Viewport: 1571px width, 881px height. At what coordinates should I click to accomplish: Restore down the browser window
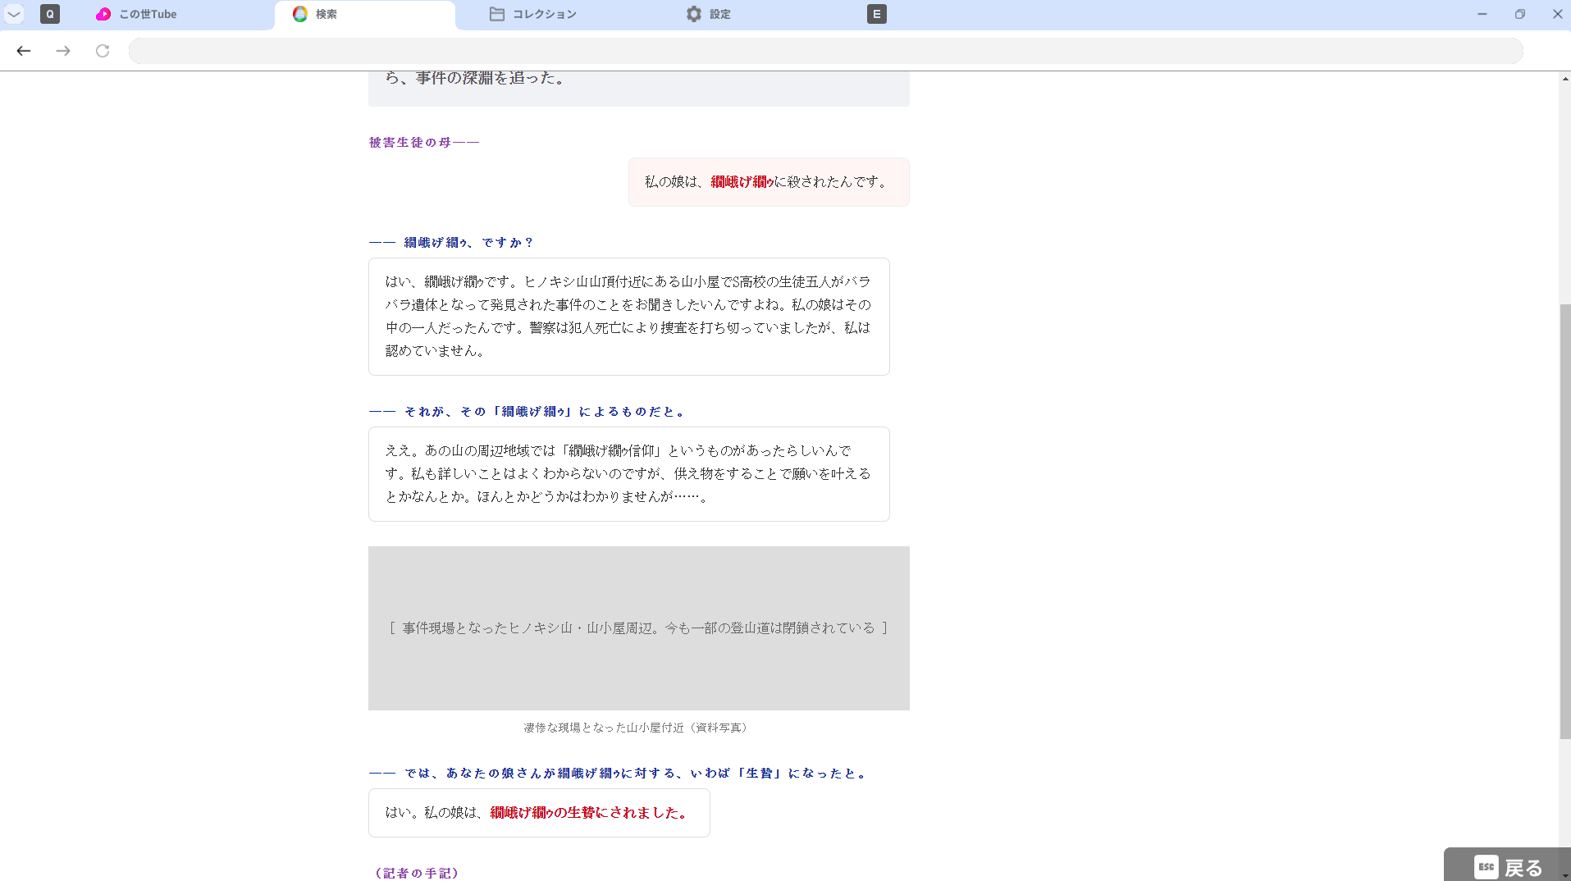click(1520, 14)
